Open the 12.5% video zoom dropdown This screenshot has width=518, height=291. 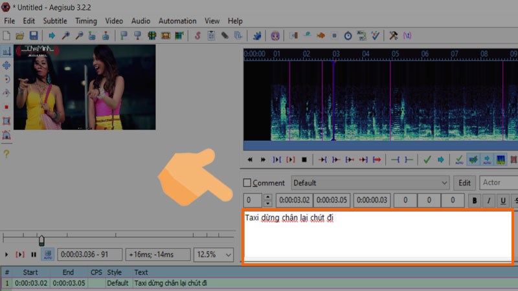click(x=214, y=255)
